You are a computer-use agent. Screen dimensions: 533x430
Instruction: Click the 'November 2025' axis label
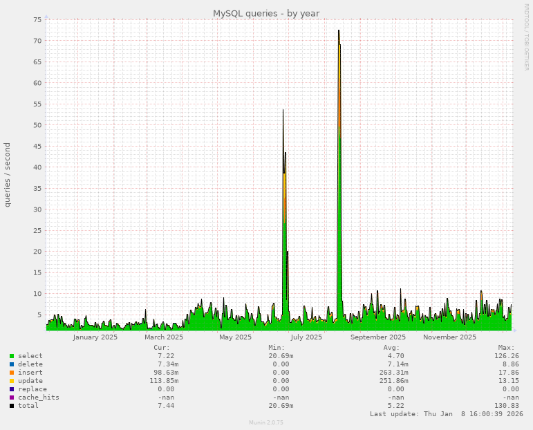pos(449,337)
